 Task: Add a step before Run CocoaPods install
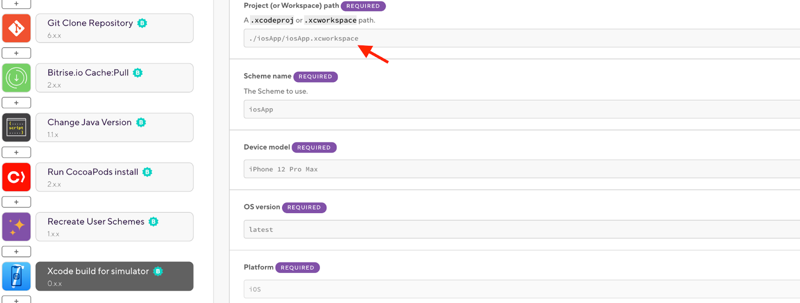pyautogui.click(x=16, y=152)
